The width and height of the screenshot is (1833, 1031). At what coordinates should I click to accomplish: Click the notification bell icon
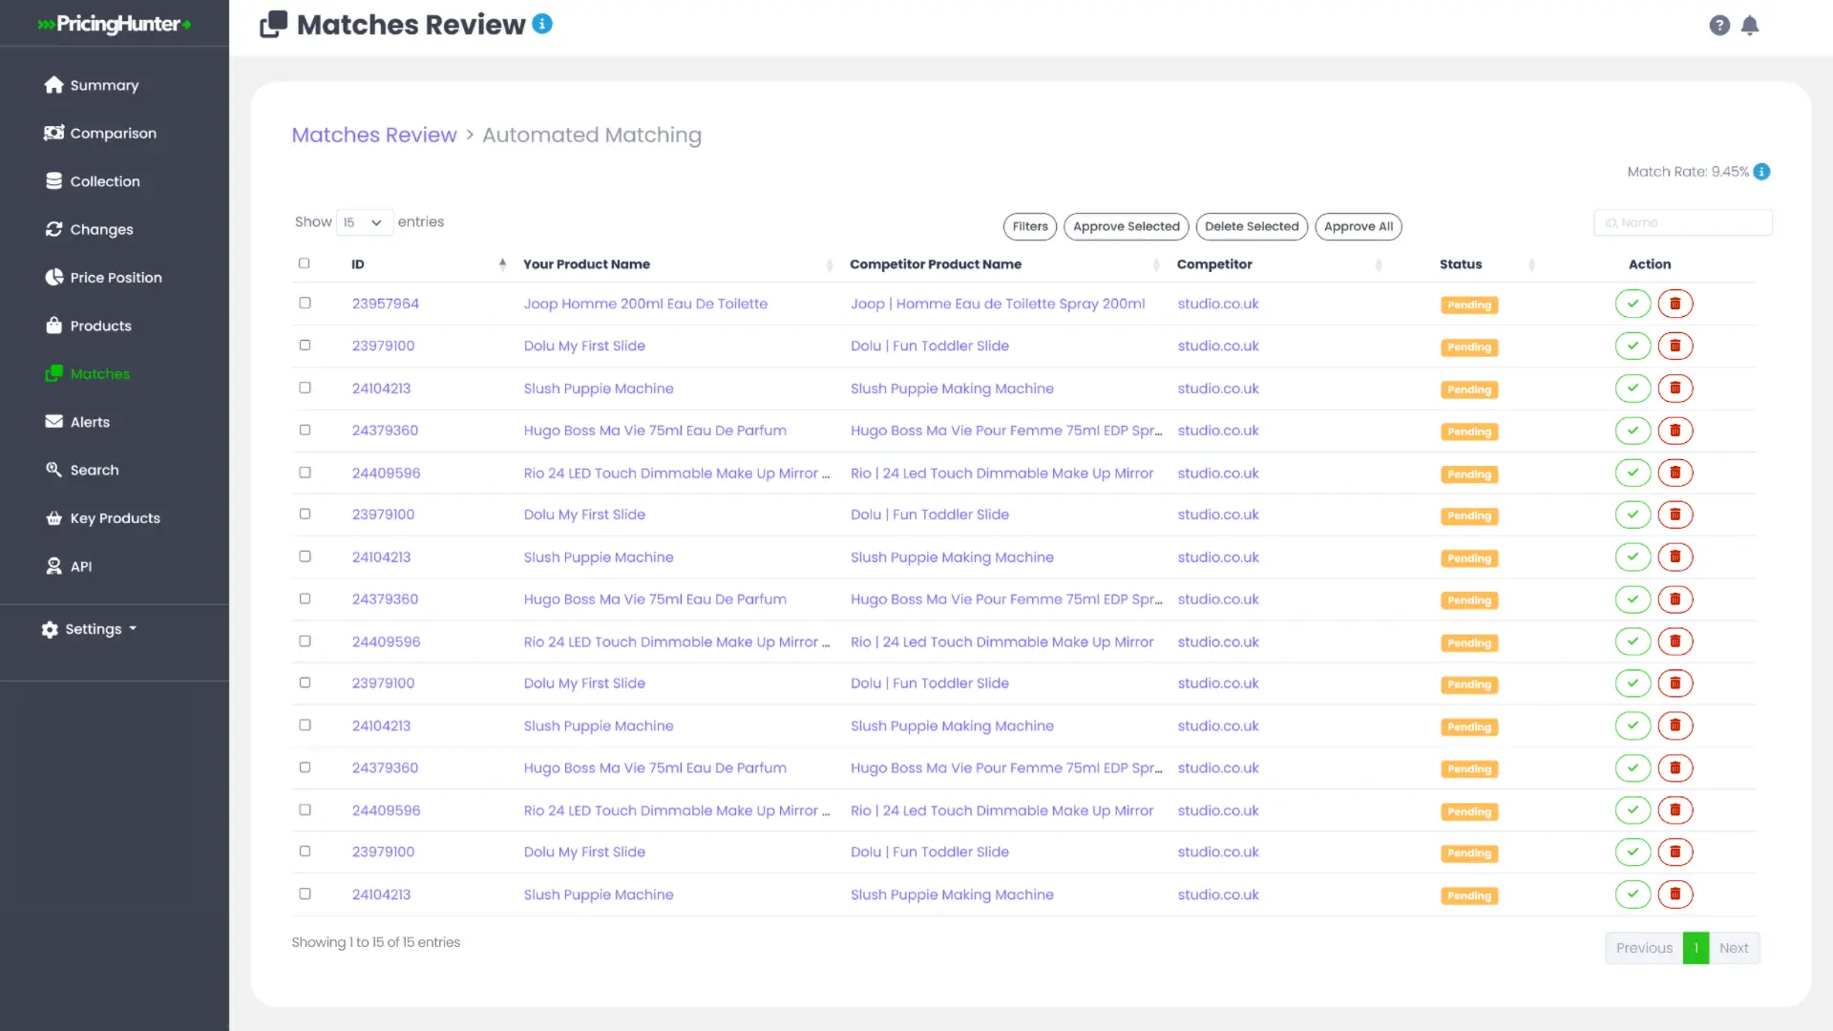[x=1749, y=26]
